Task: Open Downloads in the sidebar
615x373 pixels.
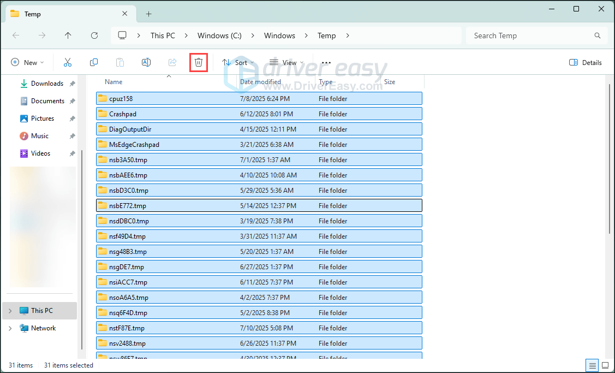Action: 47,84
